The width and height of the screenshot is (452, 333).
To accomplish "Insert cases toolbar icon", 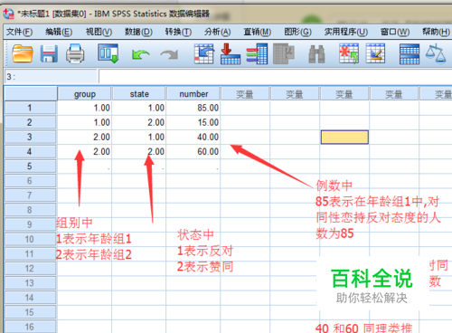I will pyautogui.click(x=349, y=53).
